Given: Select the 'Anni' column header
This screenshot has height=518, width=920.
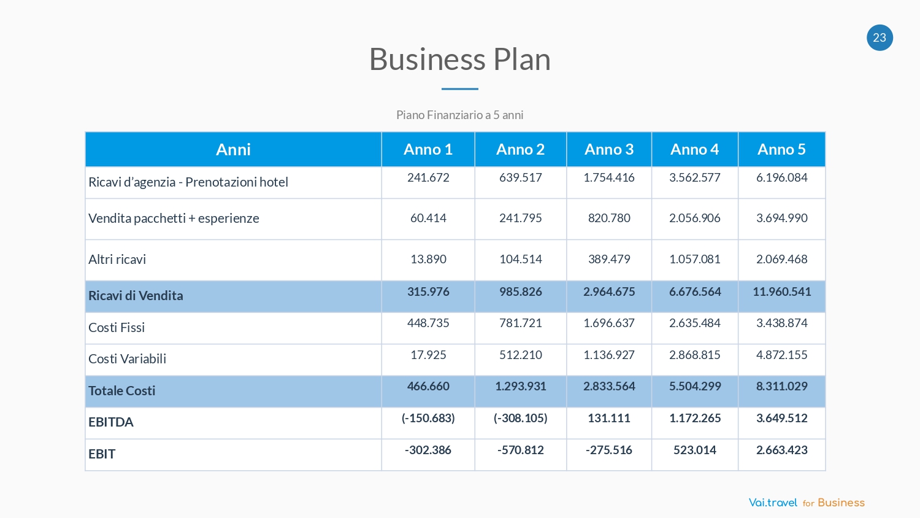Looking at the screenshot, I should (x=233, y=149).
